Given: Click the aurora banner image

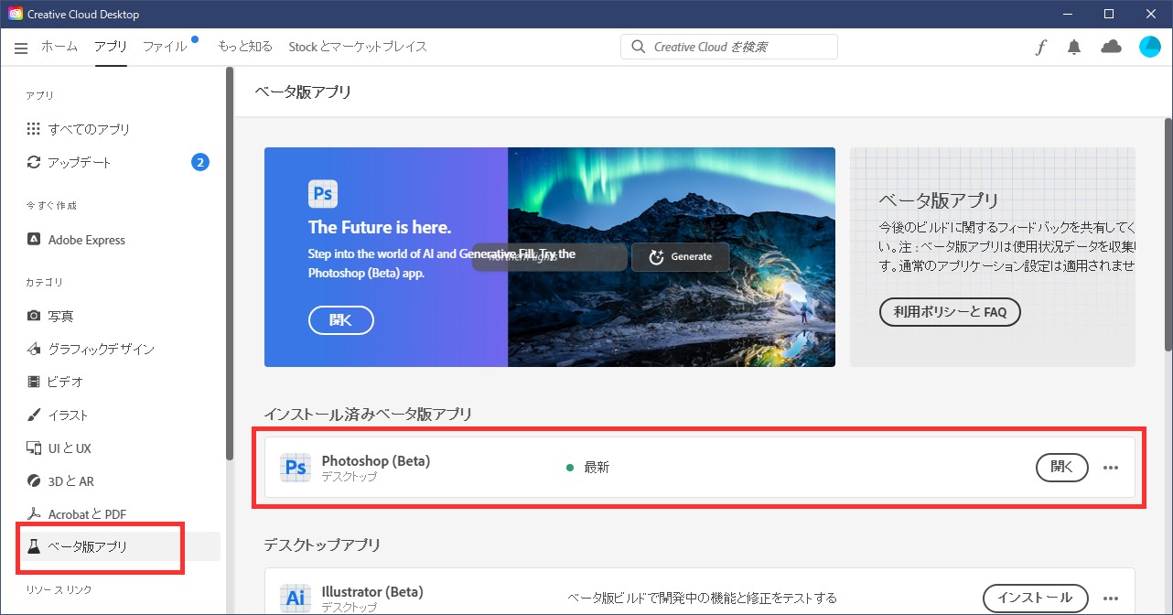Looking at the screenshot, I should [672, 257].
